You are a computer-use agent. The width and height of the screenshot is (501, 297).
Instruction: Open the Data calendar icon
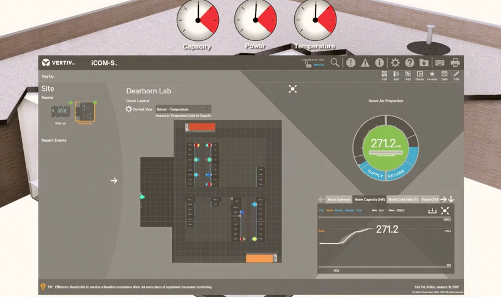445,76
